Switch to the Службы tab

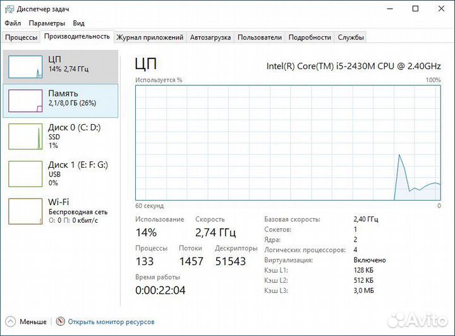(351, 37)
